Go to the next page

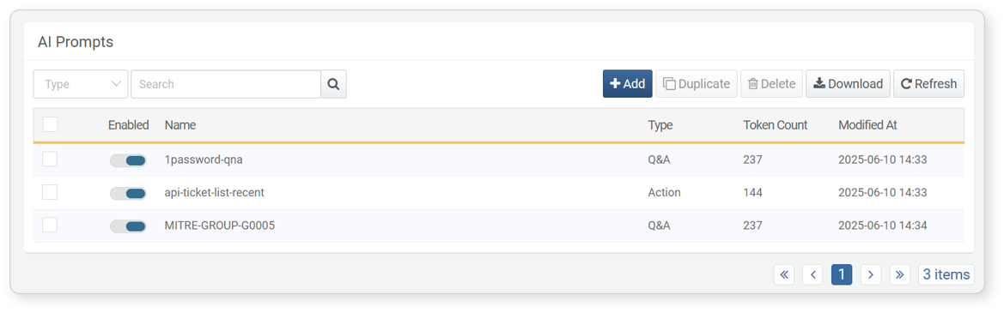click(870, 274)
